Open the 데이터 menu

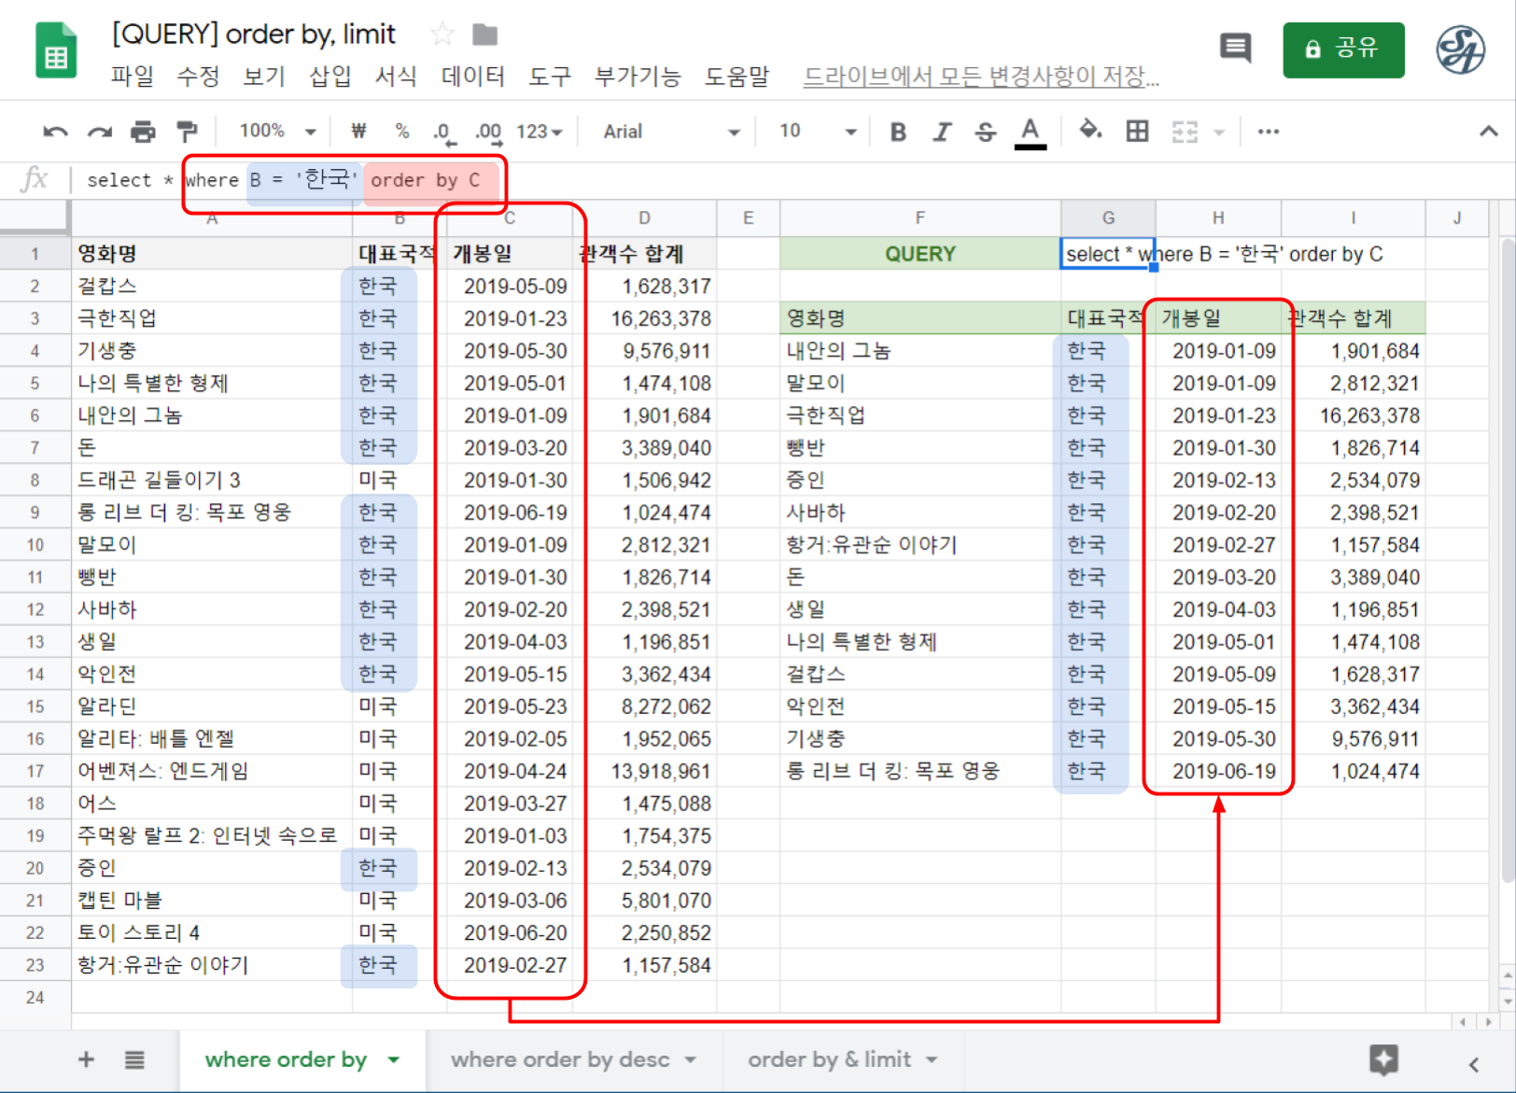click(472, 77)
